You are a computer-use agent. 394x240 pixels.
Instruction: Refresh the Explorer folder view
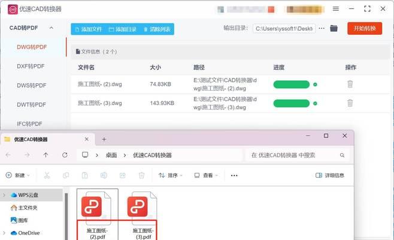[x=65, y=155]
